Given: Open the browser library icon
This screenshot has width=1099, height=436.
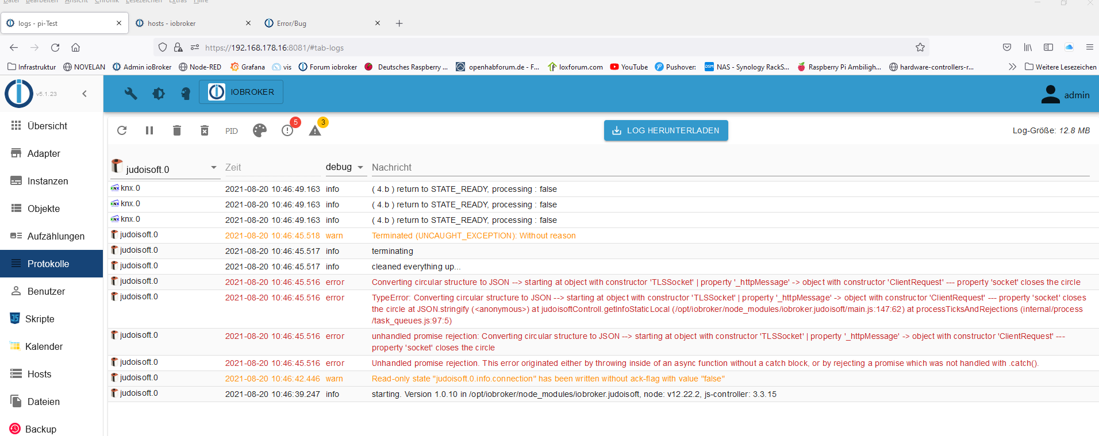Looking at the screenshot, I should pos(1028,48).
